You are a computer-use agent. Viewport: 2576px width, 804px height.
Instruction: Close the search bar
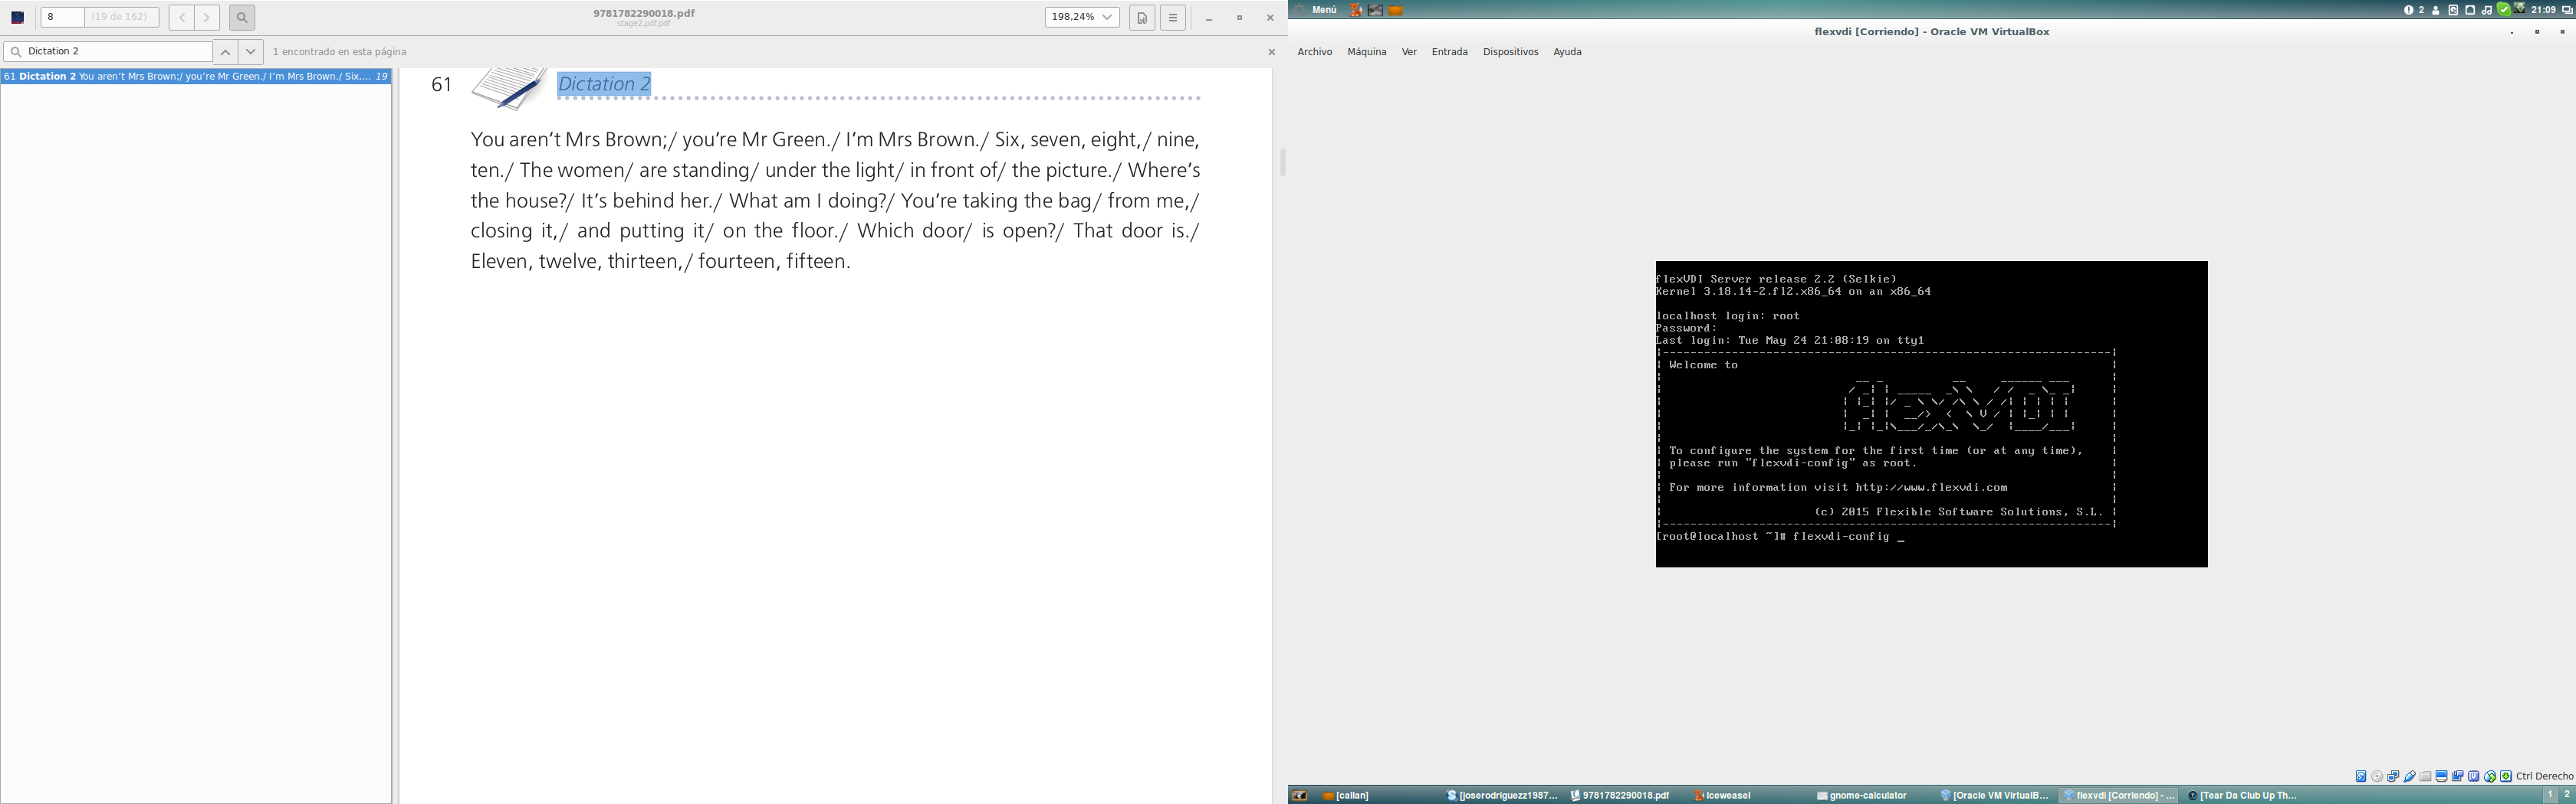click(1271, 52)
